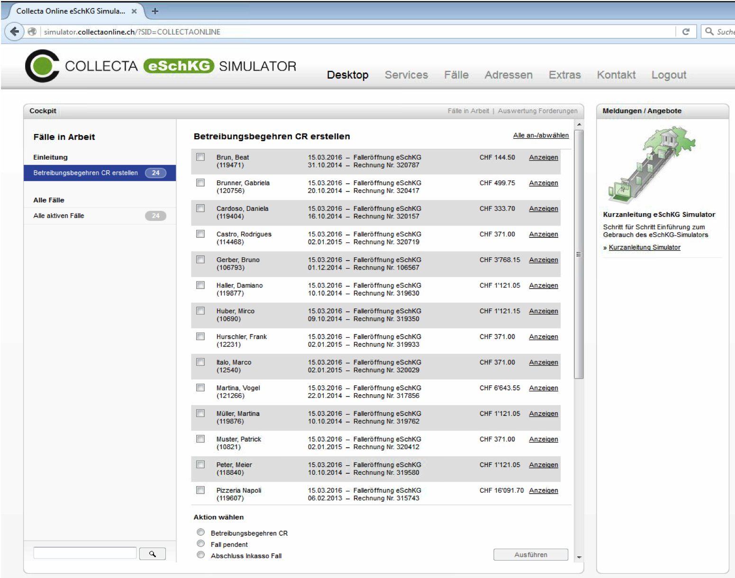Switch to Auswertung Forderungen cockpit view

coord(537,111)
